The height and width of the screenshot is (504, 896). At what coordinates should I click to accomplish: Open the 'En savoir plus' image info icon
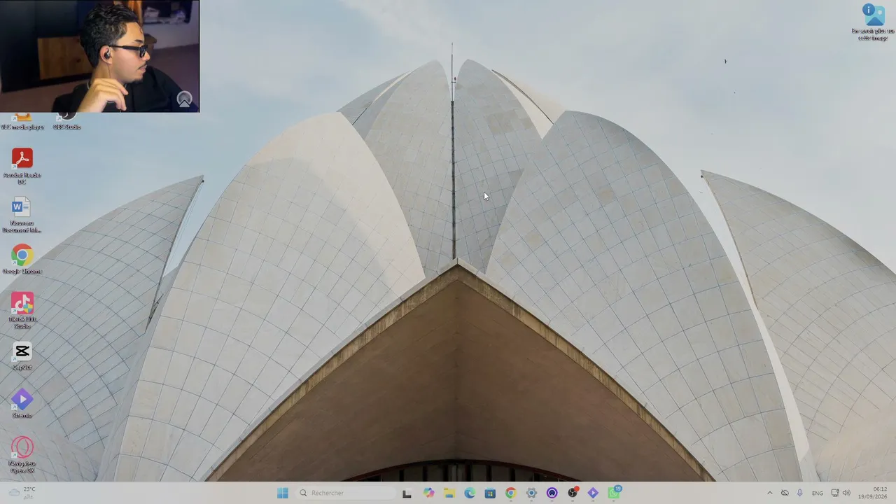(x=873, y=22)
